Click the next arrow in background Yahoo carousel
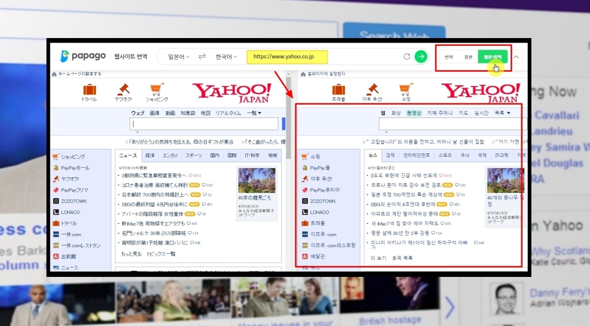This screenshot has width=590, height=326. click(x=450, y=307)
